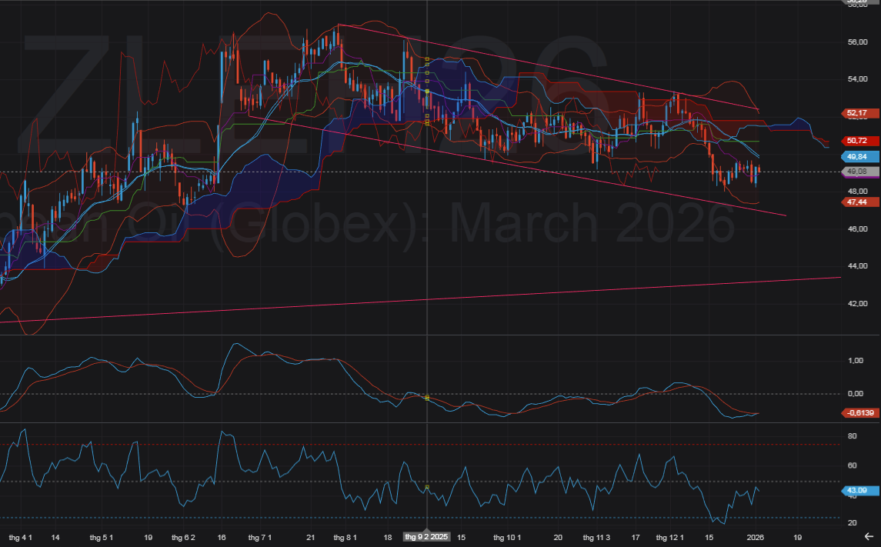The image size is (881, 547).
Task: Click the highlighted 'thg 9 2 2025' date label
Action: click(426, 536)
